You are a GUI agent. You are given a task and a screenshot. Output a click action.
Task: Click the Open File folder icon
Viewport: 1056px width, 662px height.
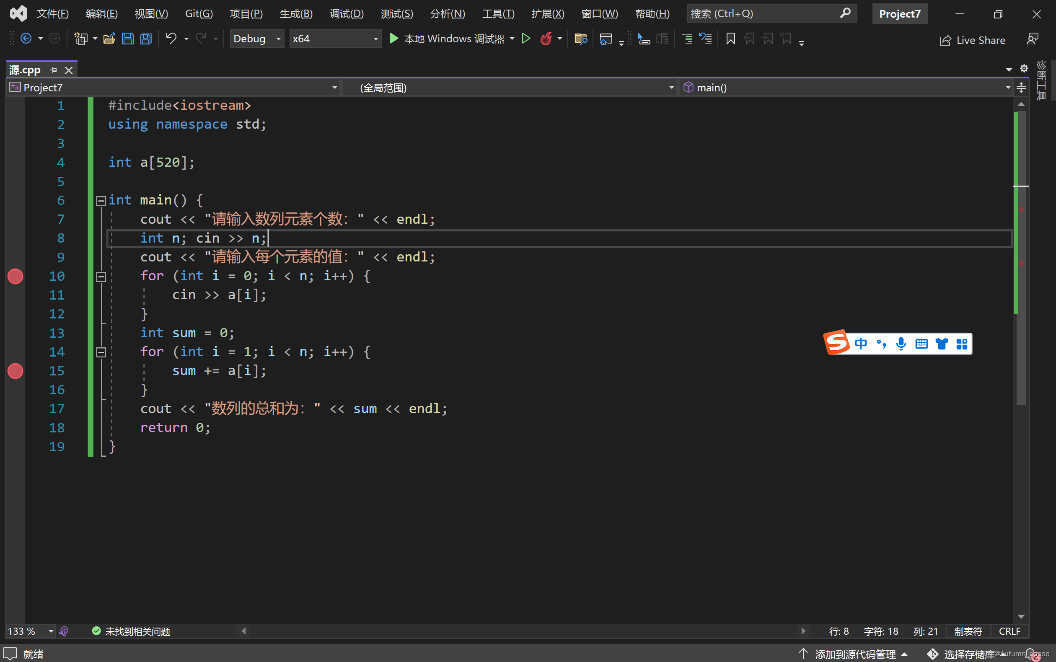pyautogui.click(x=109, y=39)
